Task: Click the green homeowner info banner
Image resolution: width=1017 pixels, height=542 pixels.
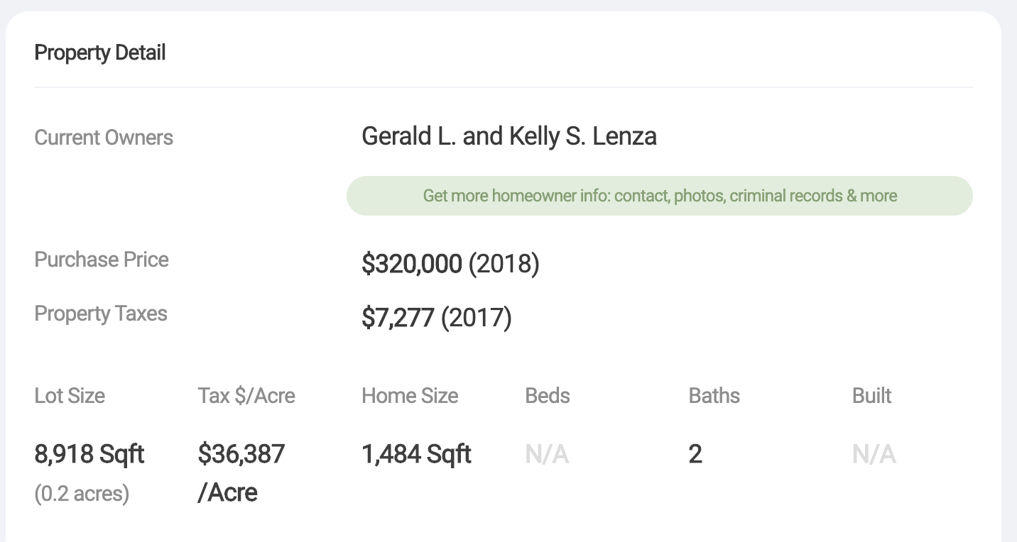Action: [659, 196]
